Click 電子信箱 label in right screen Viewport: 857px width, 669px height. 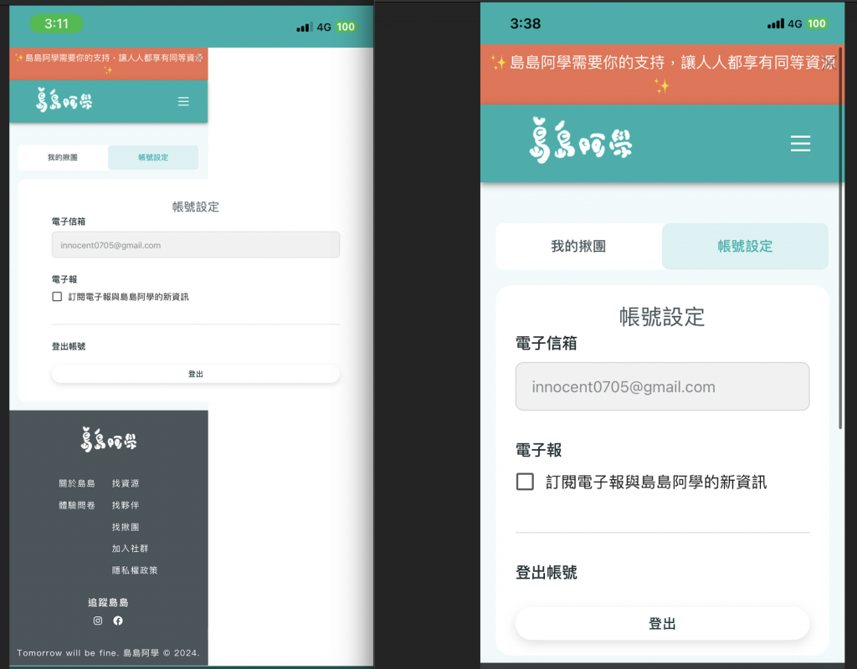[x=546, y=343]
